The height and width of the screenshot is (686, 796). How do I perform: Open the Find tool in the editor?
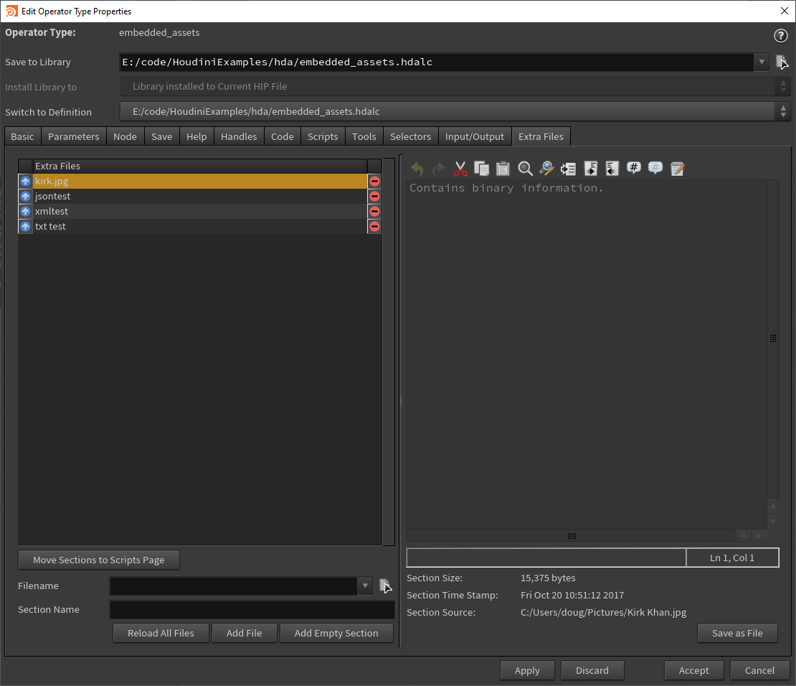[523, 169]
